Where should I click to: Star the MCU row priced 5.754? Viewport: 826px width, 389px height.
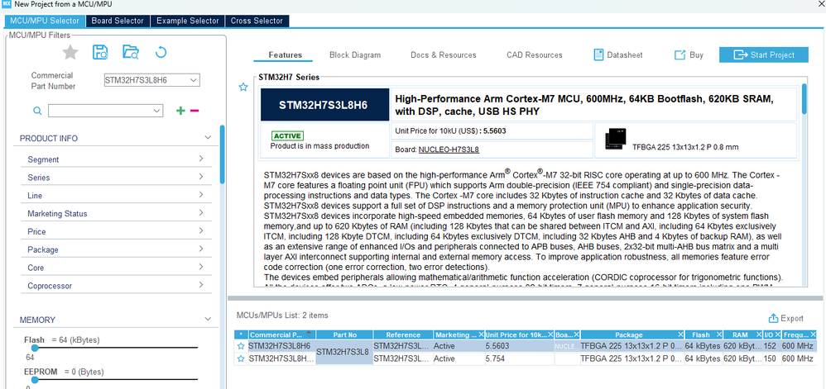[242, 358]
